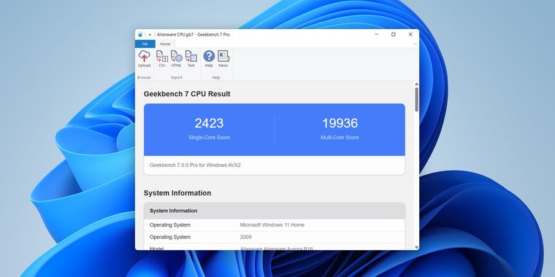Click the Operating System label beside 2009
Image resolution: width=555 pixels, height=277 pixels.
tap(170, 237)
